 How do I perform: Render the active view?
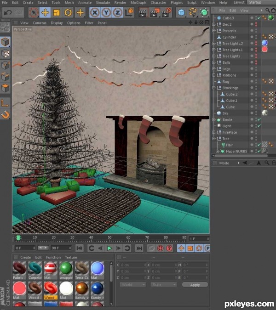(x=143, y=13)
